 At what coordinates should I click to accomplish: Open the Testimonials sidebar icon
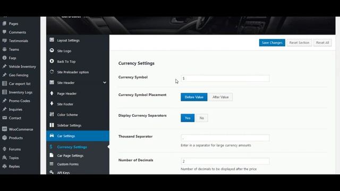[x=4, y=40]
